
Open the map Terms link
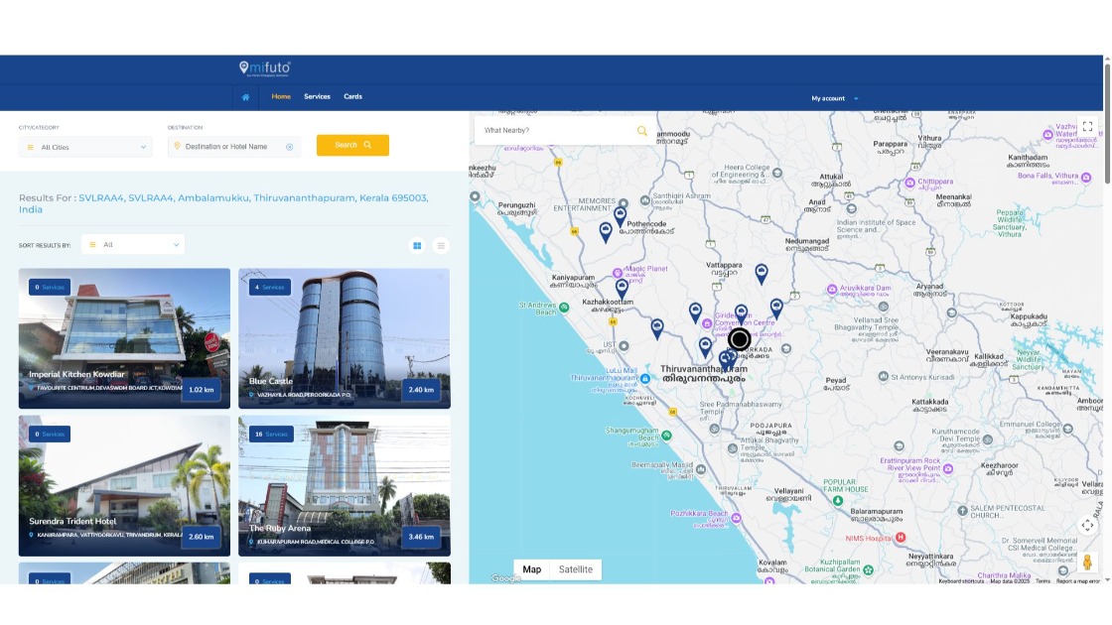(1042, 581)
